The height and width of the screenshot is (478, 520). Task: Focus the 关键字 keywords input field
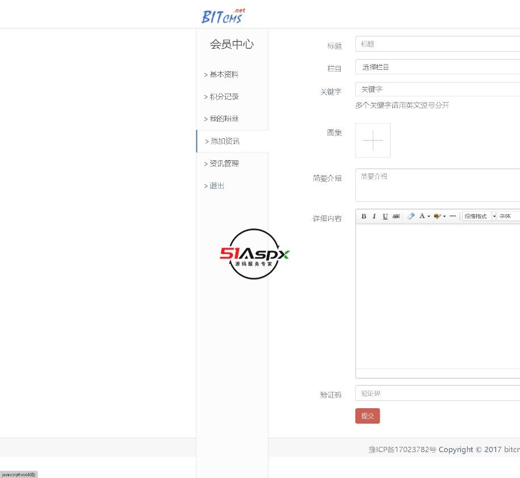coord(438,89)
